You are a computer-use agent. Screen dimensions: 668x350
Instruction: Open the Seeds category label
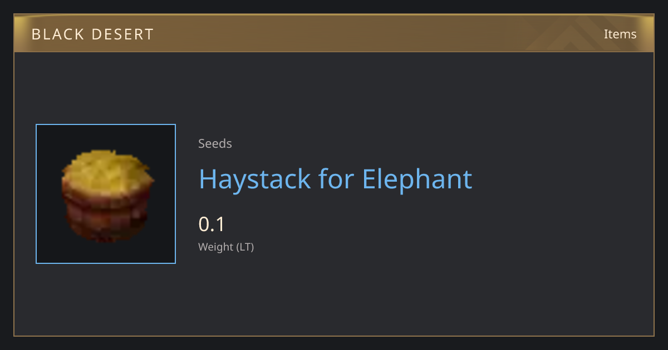click(215, 143)
